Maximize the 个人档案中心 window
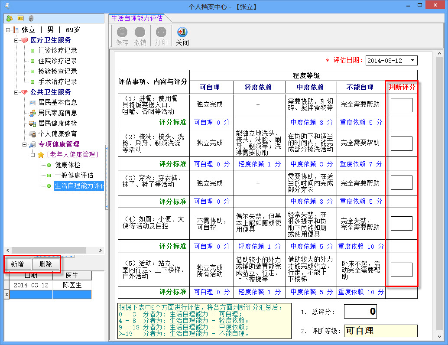 point(420,5)
